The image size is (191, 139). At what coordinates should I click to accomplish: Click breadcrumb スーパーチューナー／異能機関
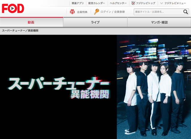tap(20, 30)
